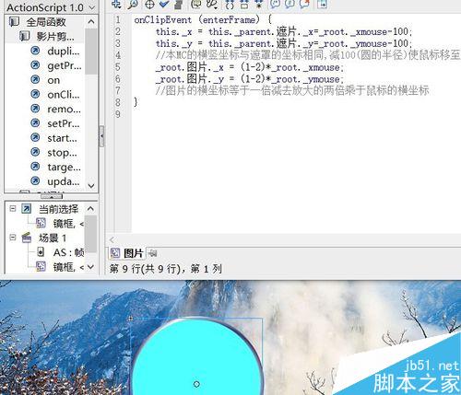Apply a line comment
Viewport: 461px width, 395px height.
[290, 4]
